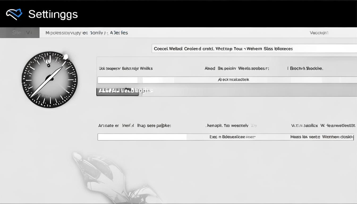Select the "Heats les ventc Wionhere closkh" entry
357x204 pixels.
point(322,137)
